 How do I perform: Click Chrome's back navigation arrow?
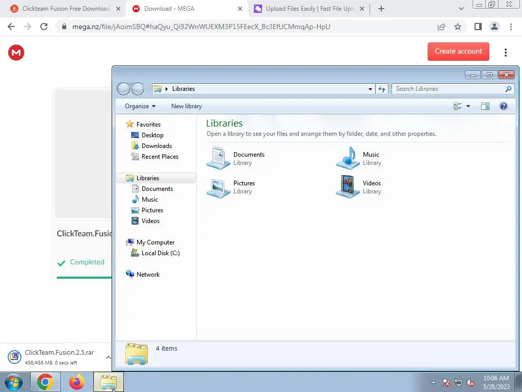(11, 27)
